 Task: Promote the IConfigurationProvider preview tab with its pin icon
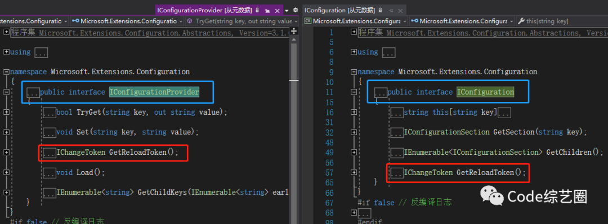point(267,11)
